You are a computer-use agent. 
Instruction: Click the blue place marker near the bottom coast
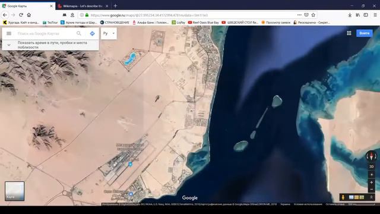[131, 194]
